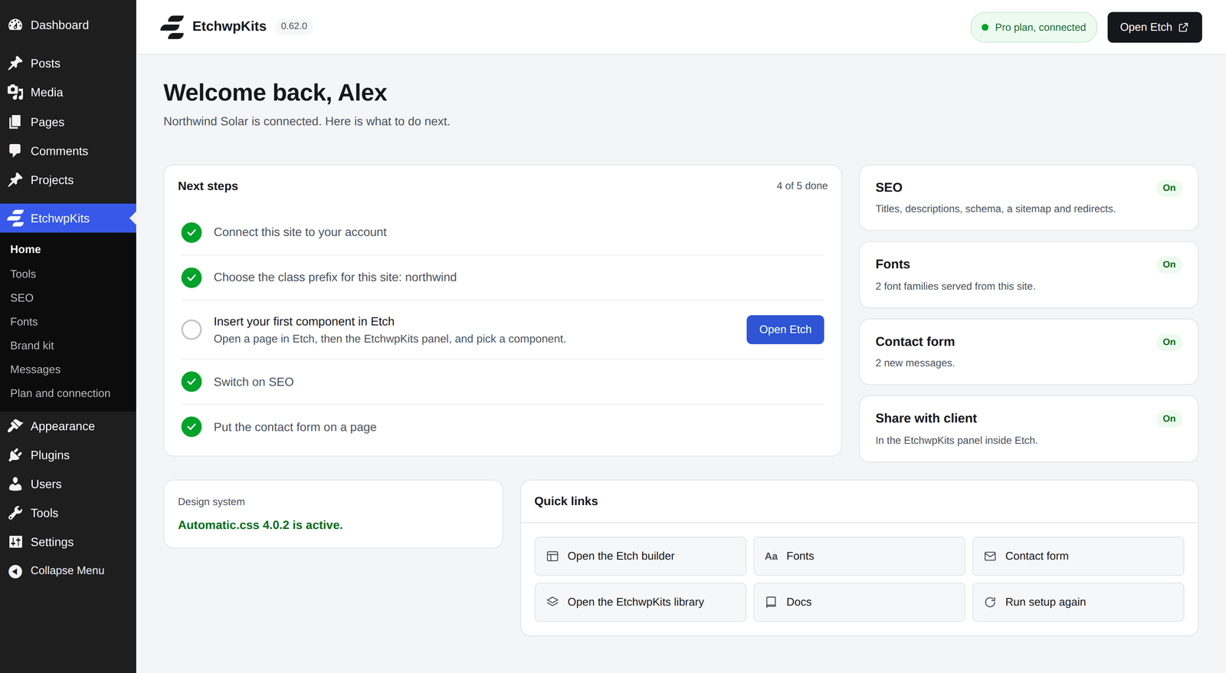Click Automatic.css 4.0.2 is active text
Screen dimensions: 1226x673
click(x=261, y=525)
